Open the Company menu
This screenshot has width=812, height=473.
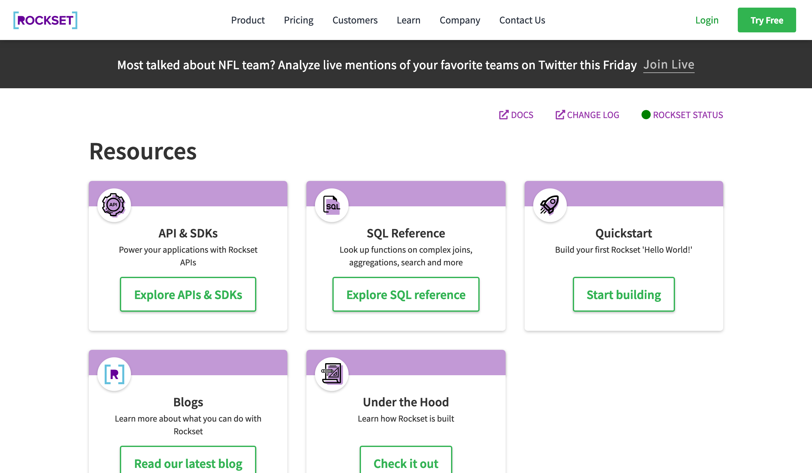(x=460, y=20)
